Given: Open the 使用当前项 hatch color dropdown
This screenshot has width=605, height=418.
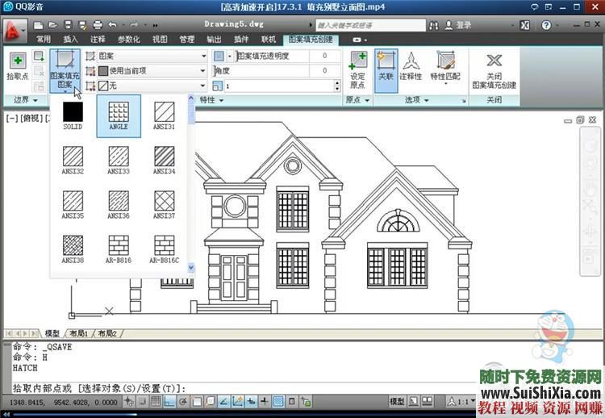Looking at the screenshot, I should 153,71.
